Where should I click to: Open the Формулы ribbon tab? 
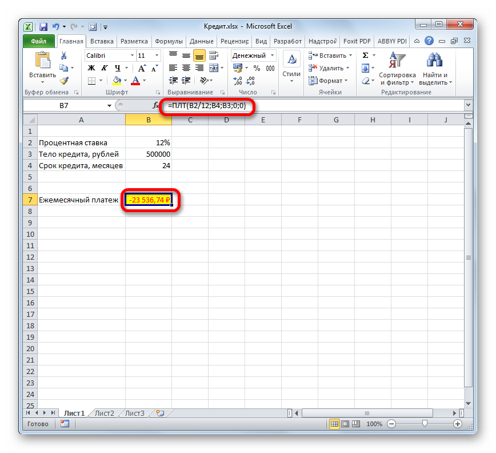click(x=169, y=41)
